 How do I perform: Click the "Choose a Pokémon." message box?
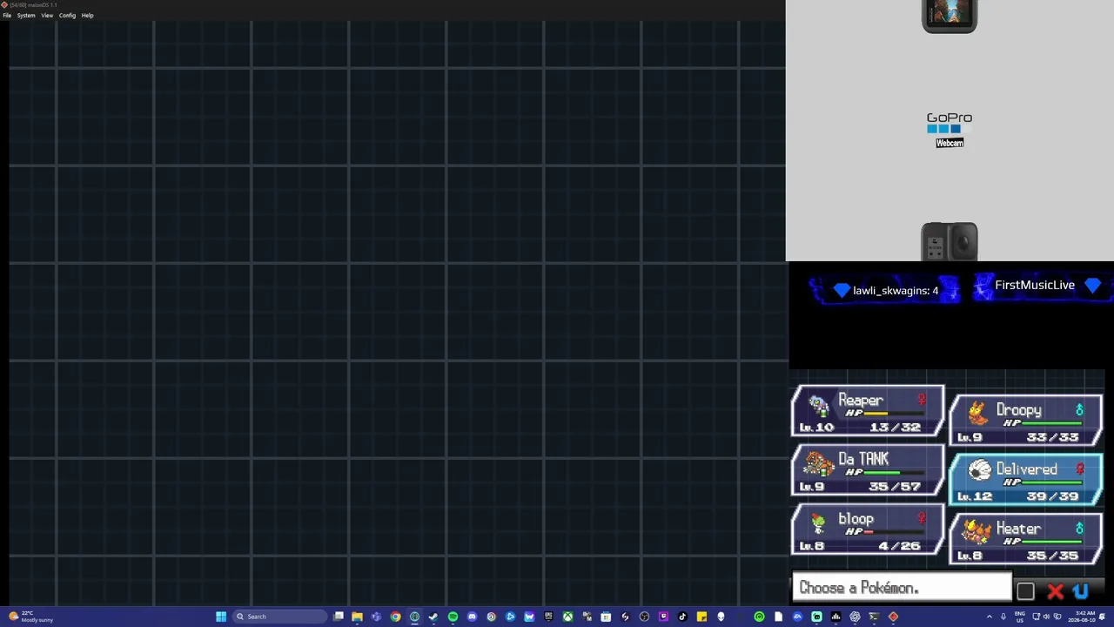902,588
